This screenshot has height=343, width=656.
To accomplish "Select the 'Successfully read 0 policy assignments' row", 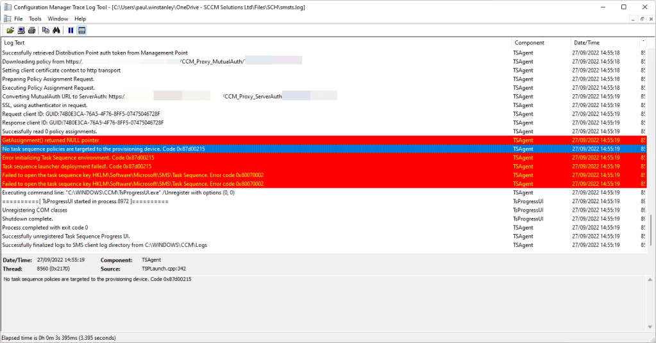I will tap(257, 131).
